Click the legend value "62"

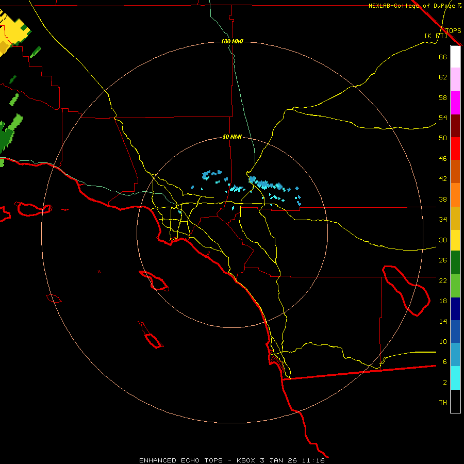tap(443, 77)
